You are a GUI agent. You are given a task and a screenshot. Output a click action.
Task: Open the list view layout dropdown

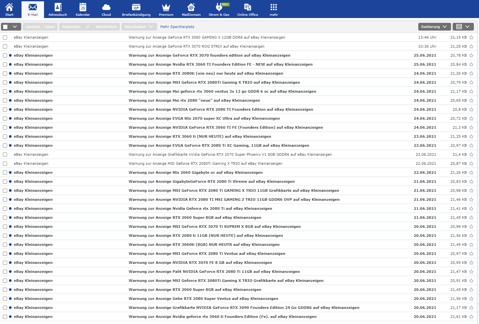(x=463, y=27)
